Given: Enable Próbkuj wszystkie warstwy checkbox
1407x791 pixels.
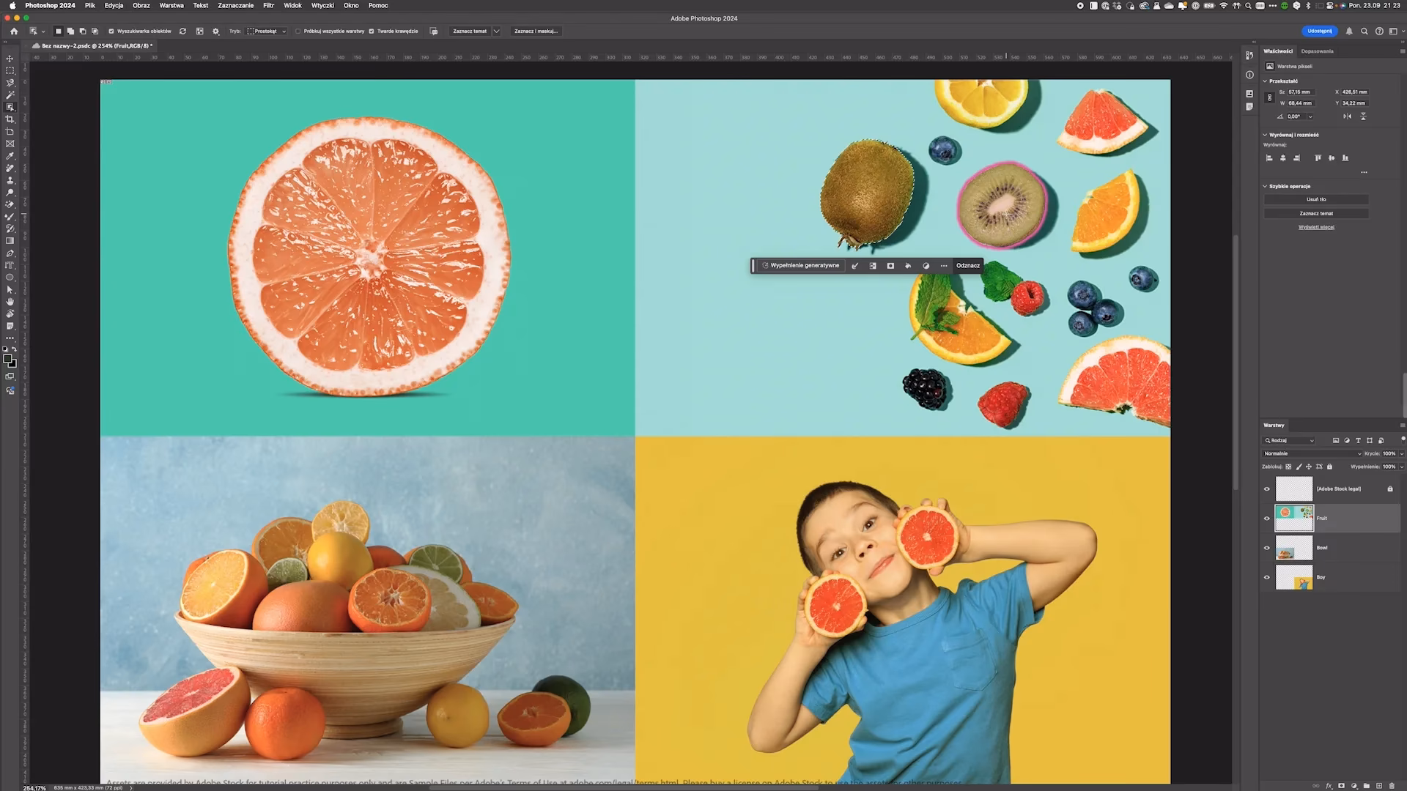Looking at the screenshot, I should (x=298, y=31).
